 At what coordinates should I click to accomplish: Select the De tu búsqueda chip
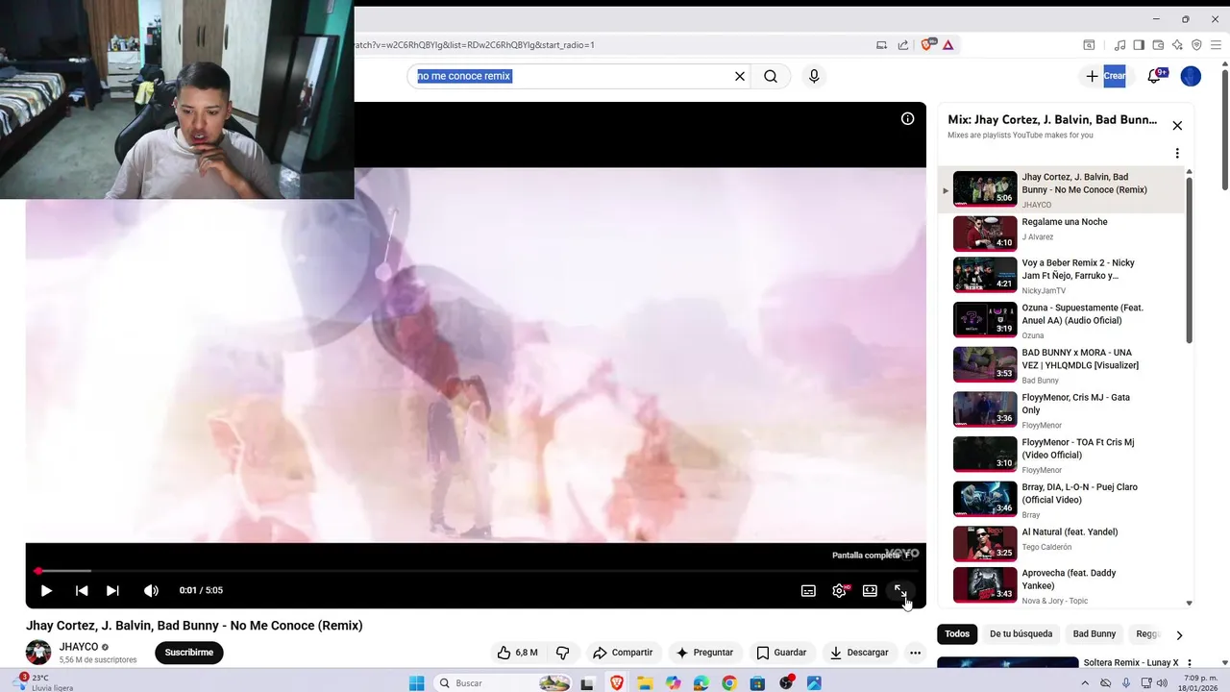pyautogui.click(x=1021, y=633)
